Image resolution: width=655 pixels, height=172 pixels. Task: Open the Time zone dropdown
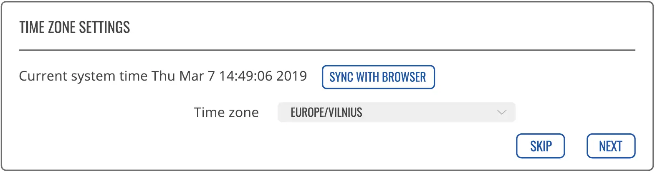click(396, 113)
